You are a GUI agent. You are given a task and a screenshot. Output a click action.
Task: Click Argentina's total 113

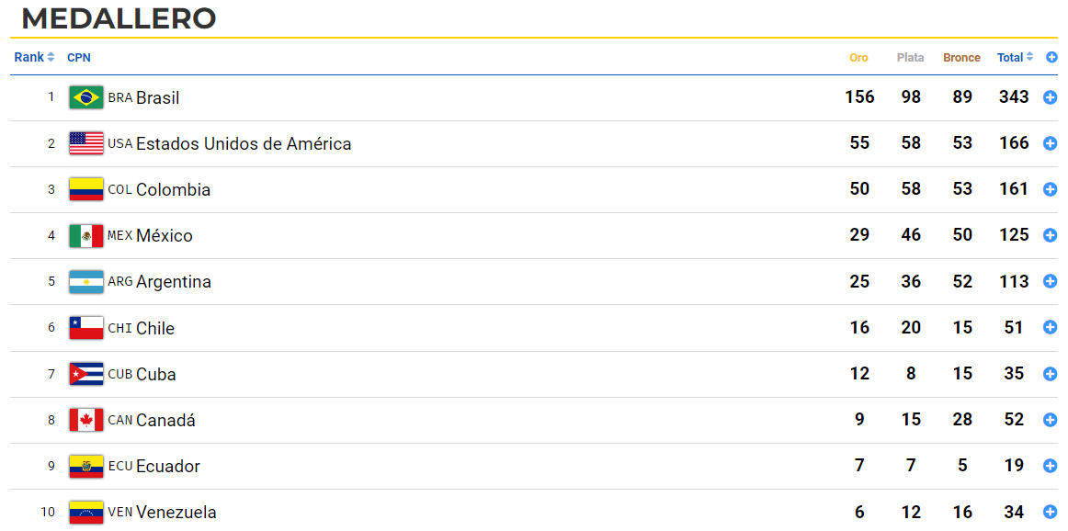(1014, 281)
